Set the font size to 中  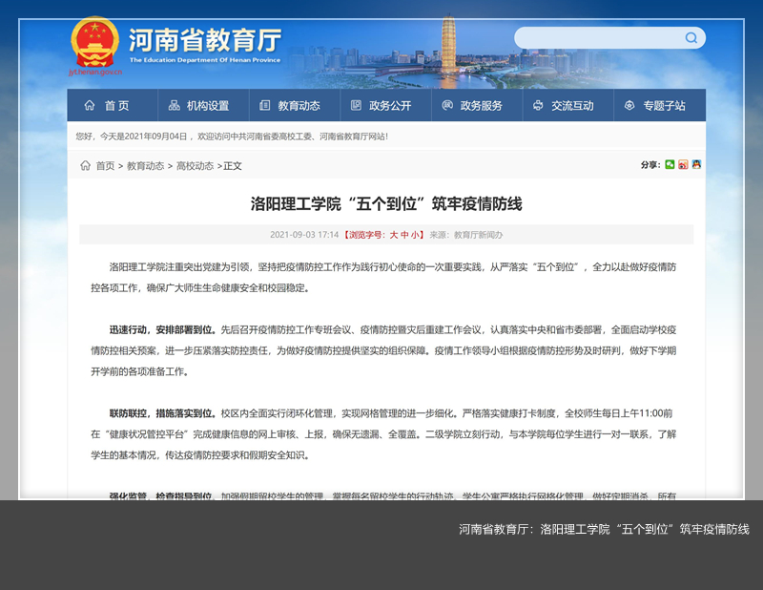click(404, 234)
